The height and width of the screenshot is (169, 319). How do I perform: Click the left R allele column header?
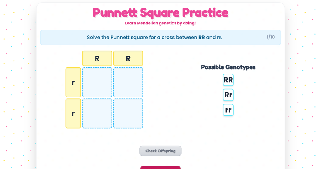coord(97,58)
